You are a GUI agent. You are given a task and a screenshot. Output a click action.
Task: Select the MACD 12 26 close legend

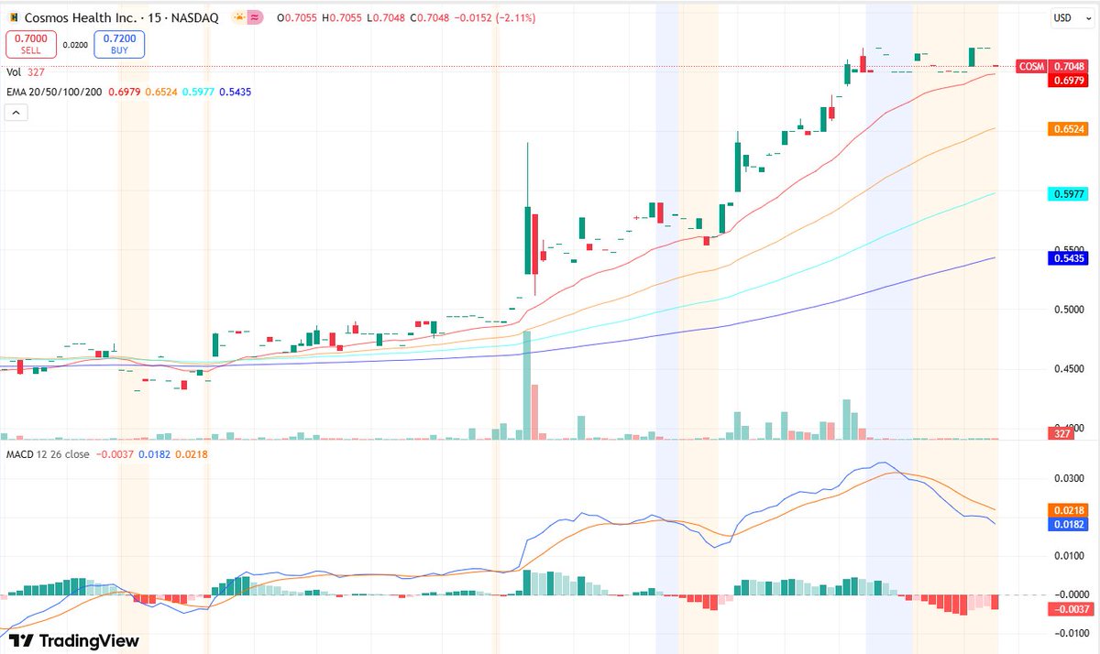pyautogui.click(x=48, y=453)
